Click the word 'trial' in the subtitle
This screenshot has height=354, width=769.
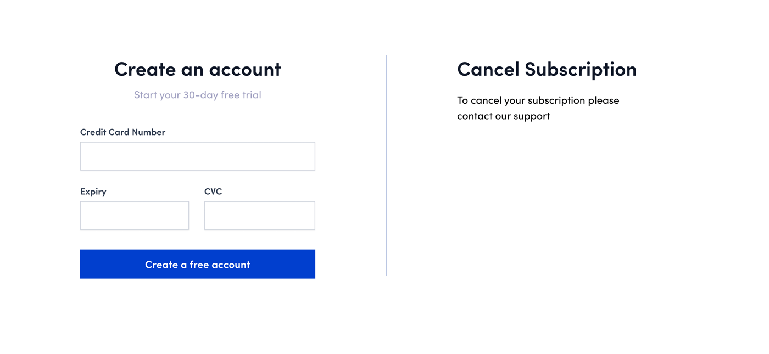pos(252,95)
